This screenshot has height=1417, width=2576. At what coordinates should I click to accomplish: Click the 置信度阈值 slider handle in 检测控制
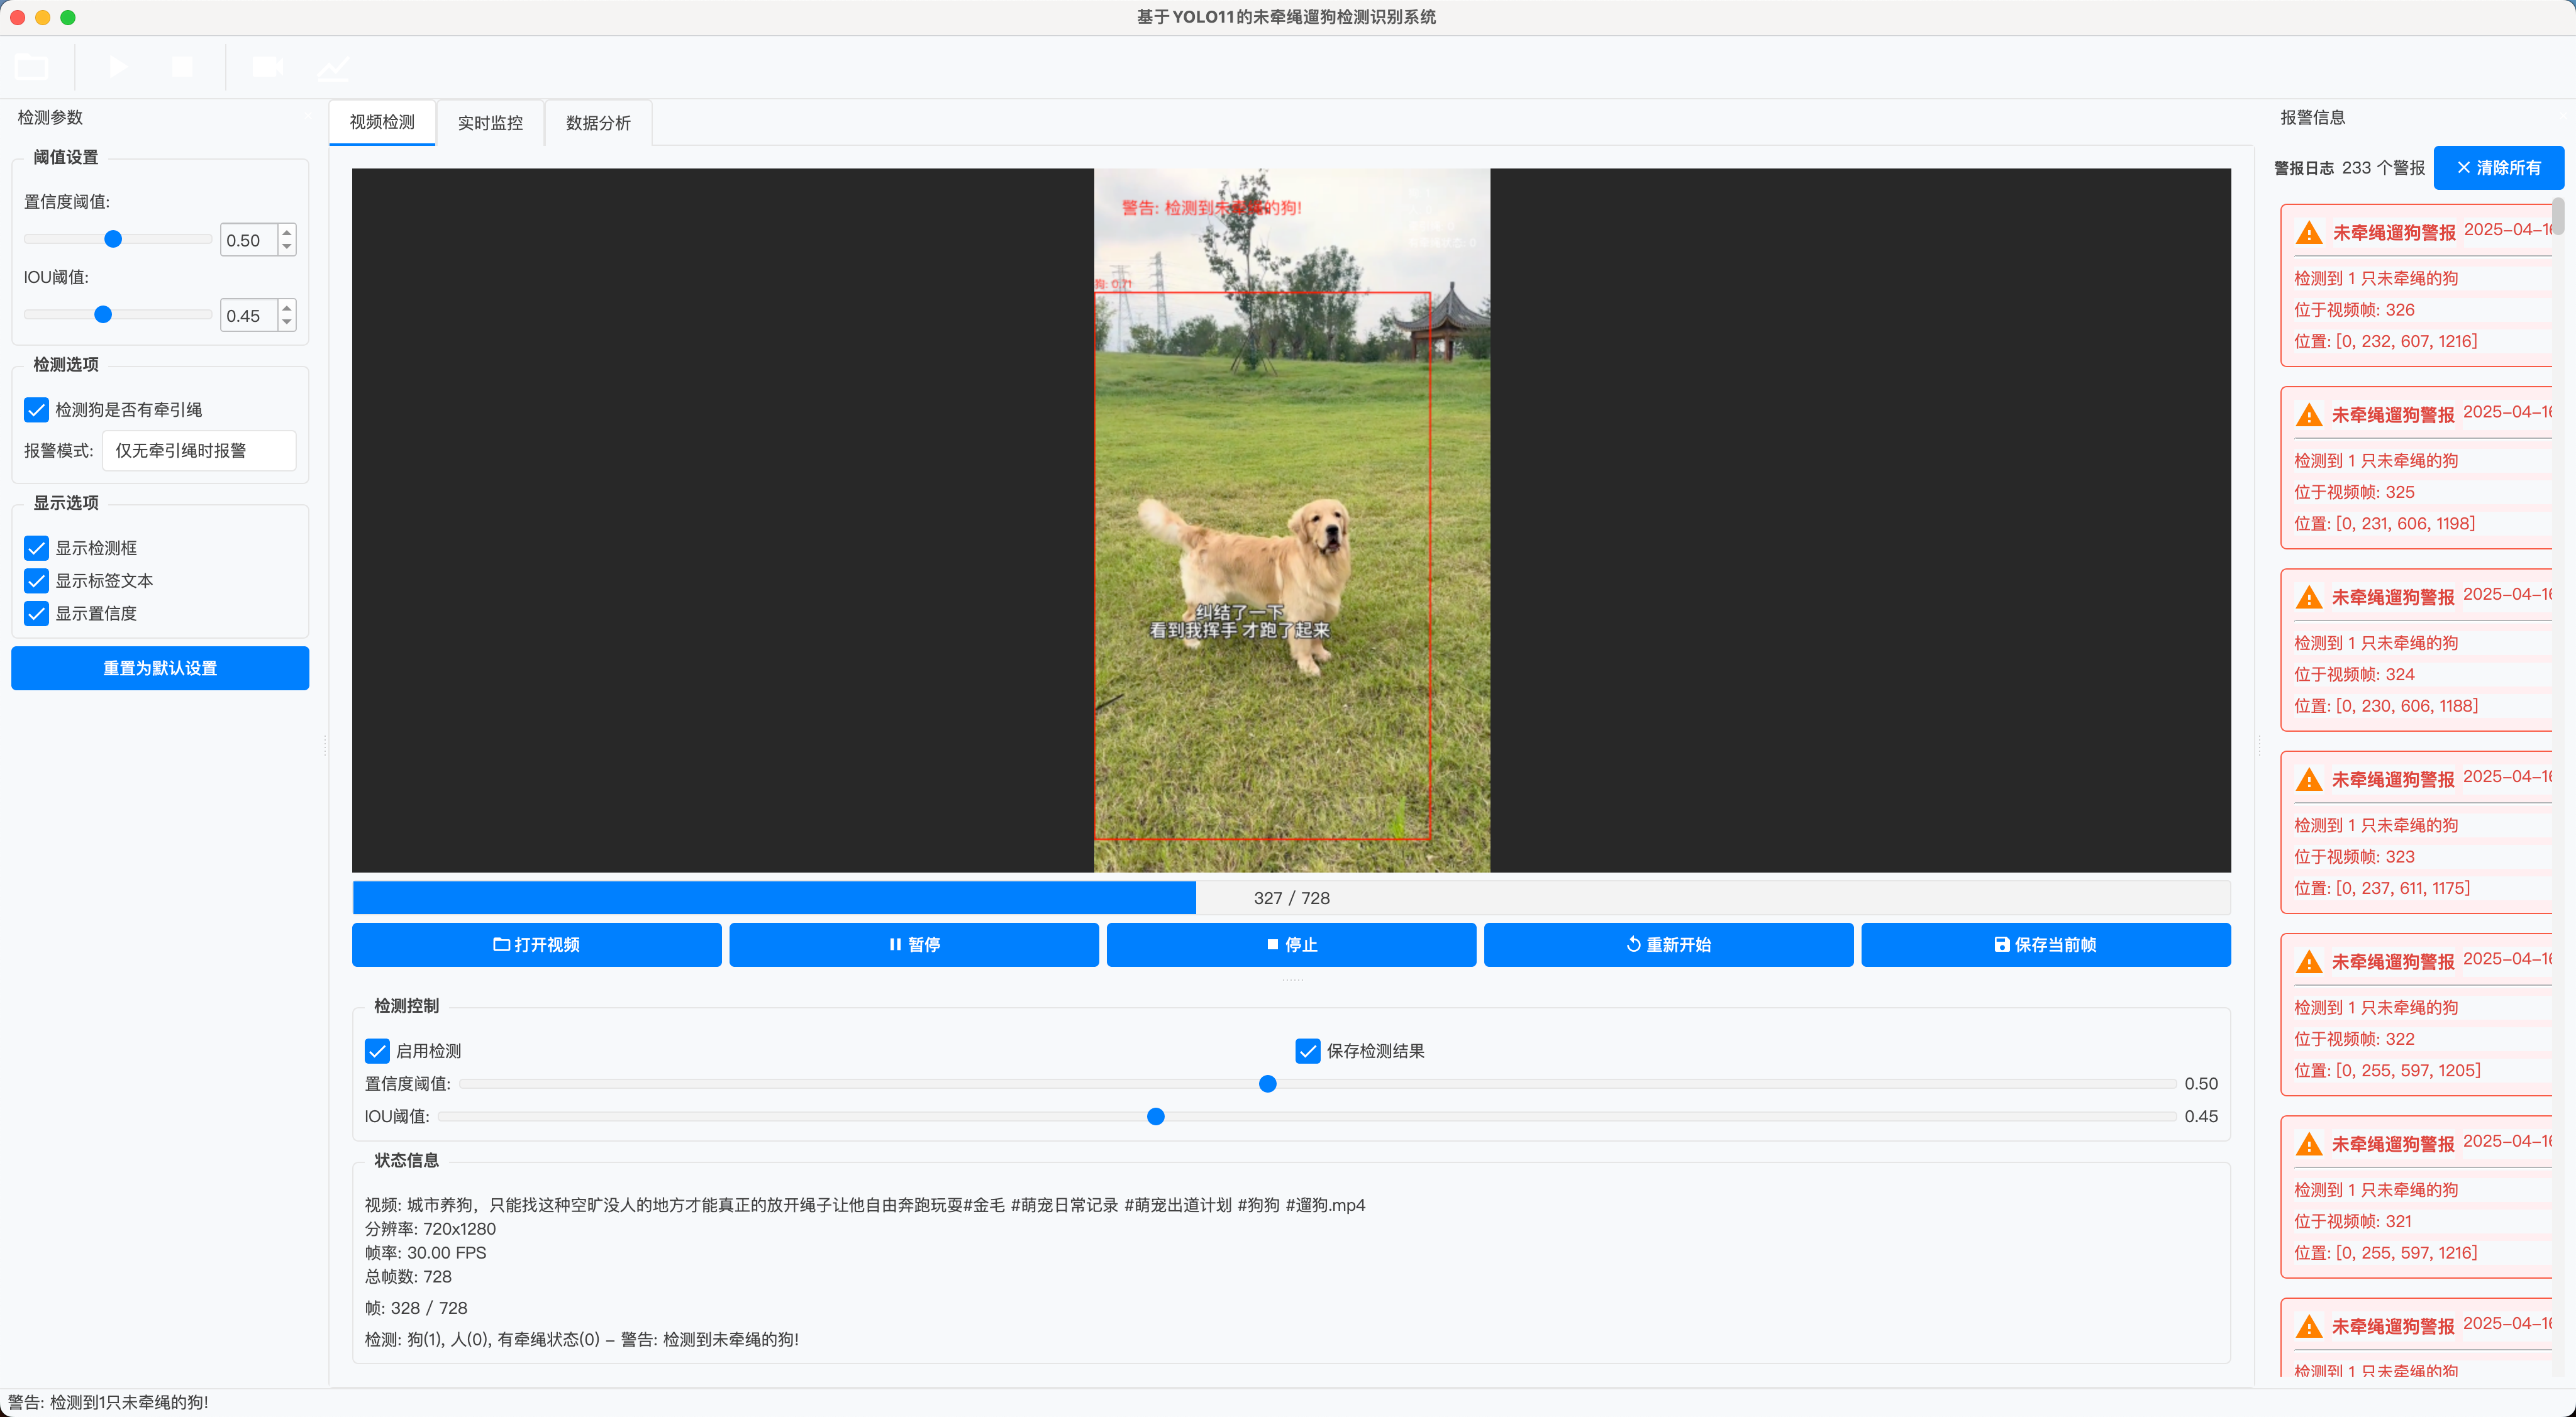coord(1267,1083)
